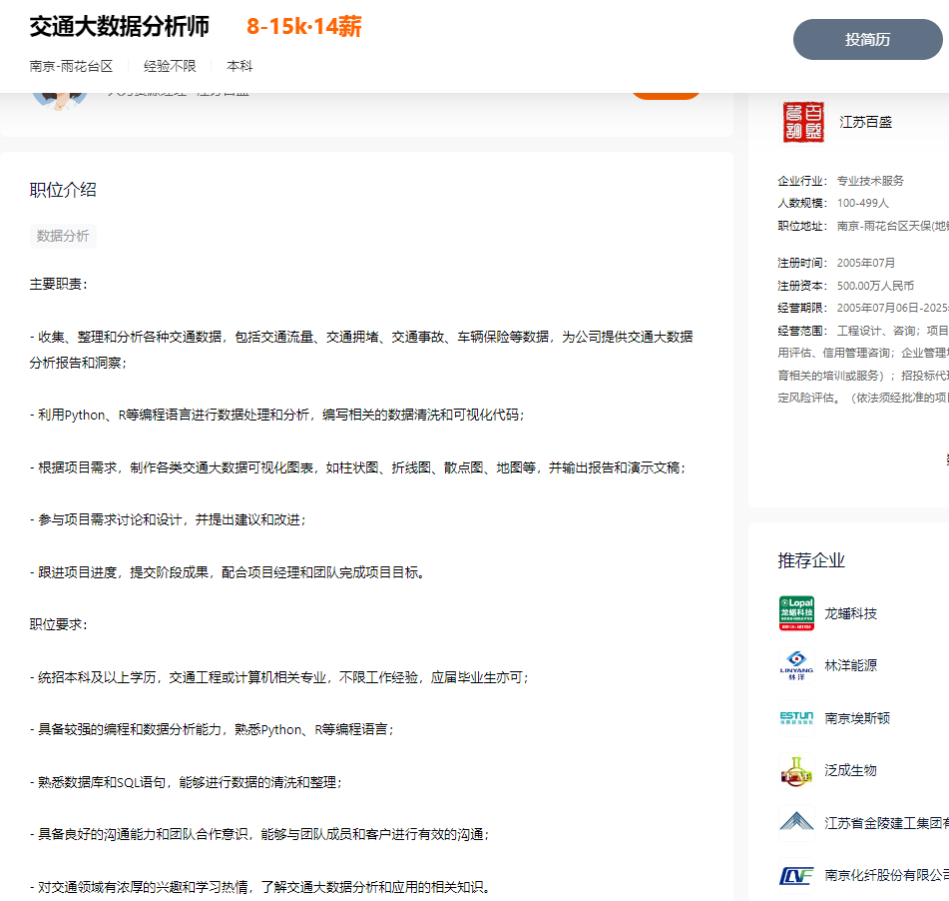Click the 林洋能源 Linyang logo
949x901 pixels.
796,665
